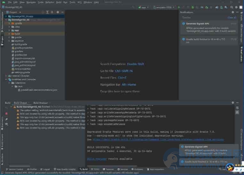Screen dimensions: 244x175
Task: Open the Build menu in menu bar
Action: coord(59,3)
